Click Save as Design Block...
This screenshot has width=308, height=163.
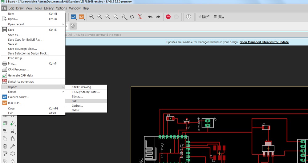pos(33,49)
